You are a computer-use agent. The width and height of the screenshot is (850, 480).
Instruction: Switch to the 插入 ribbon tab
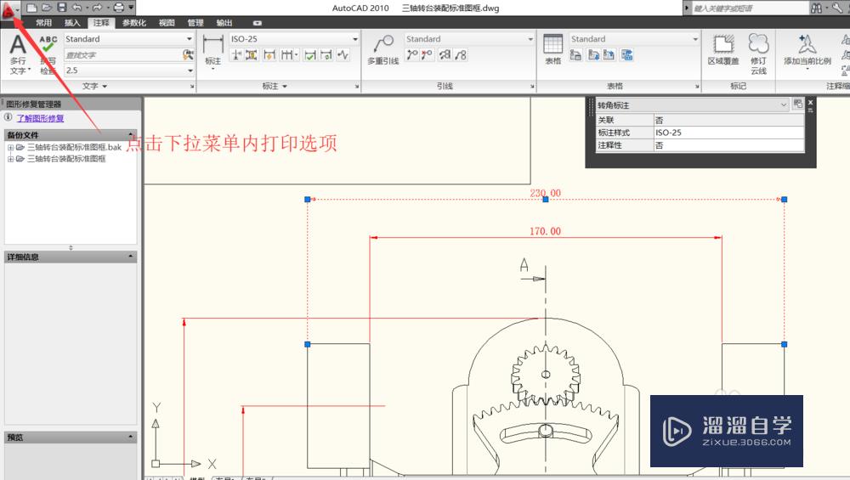coord(72,23)
